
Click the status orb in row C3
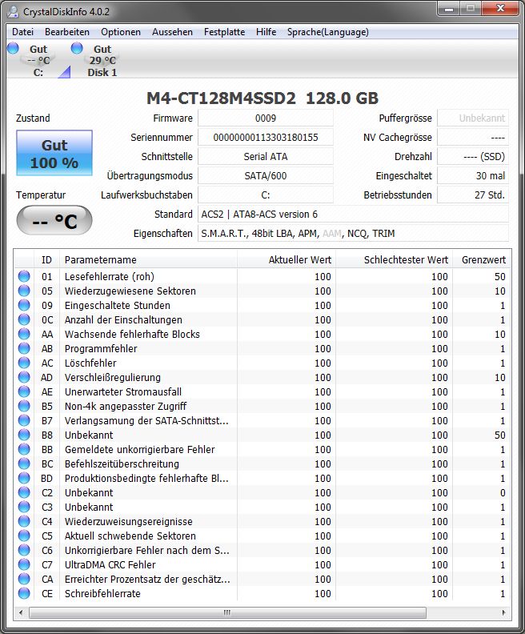[24, 507]
